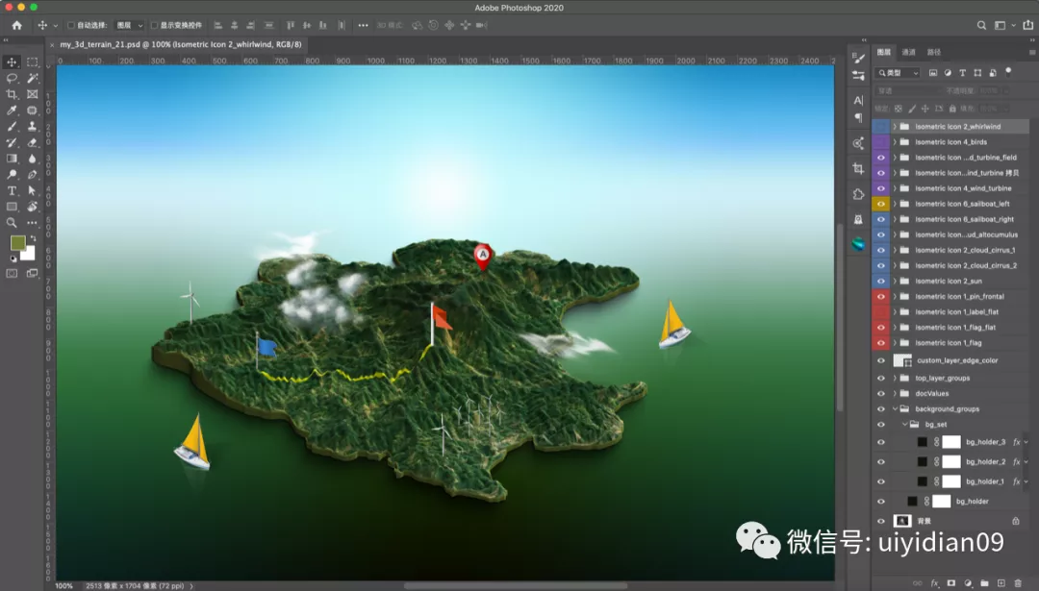Open the Edit Toolbar three-dots icon

pyautogui.click(x=32, y=222)
